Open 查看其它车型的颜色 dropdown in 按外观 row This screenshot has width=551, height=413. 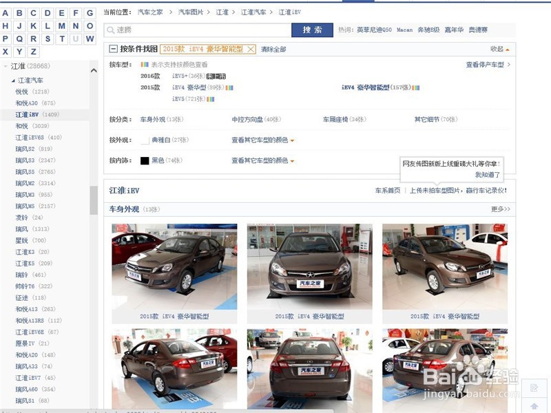[x=262, y=140]
